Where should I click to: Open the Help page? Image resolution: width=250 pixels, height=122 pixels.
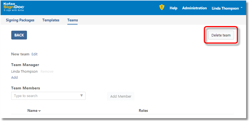tap(173, 8)
